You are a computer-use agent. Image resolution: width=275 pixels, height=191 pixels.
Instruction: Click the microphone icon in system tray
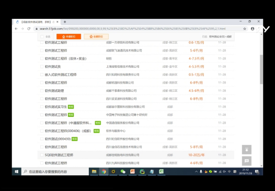click(201, 172)
